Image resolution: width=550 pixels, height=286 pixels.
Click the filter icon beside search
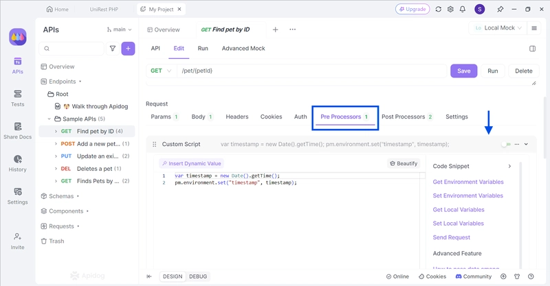pyautogui.click(x=113, y=49)
